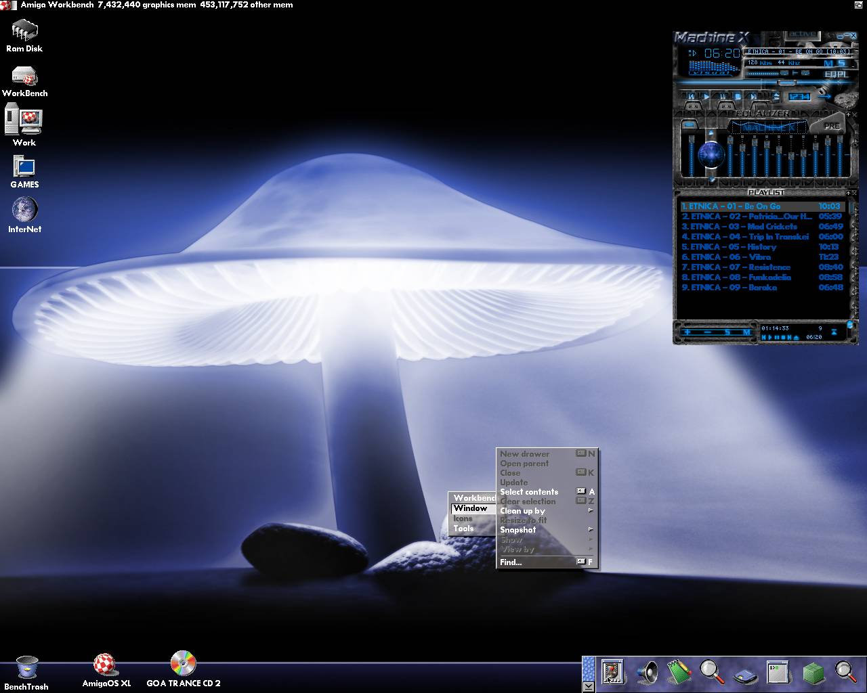Open the GAMES drawer icon

(x=24, y=166)
